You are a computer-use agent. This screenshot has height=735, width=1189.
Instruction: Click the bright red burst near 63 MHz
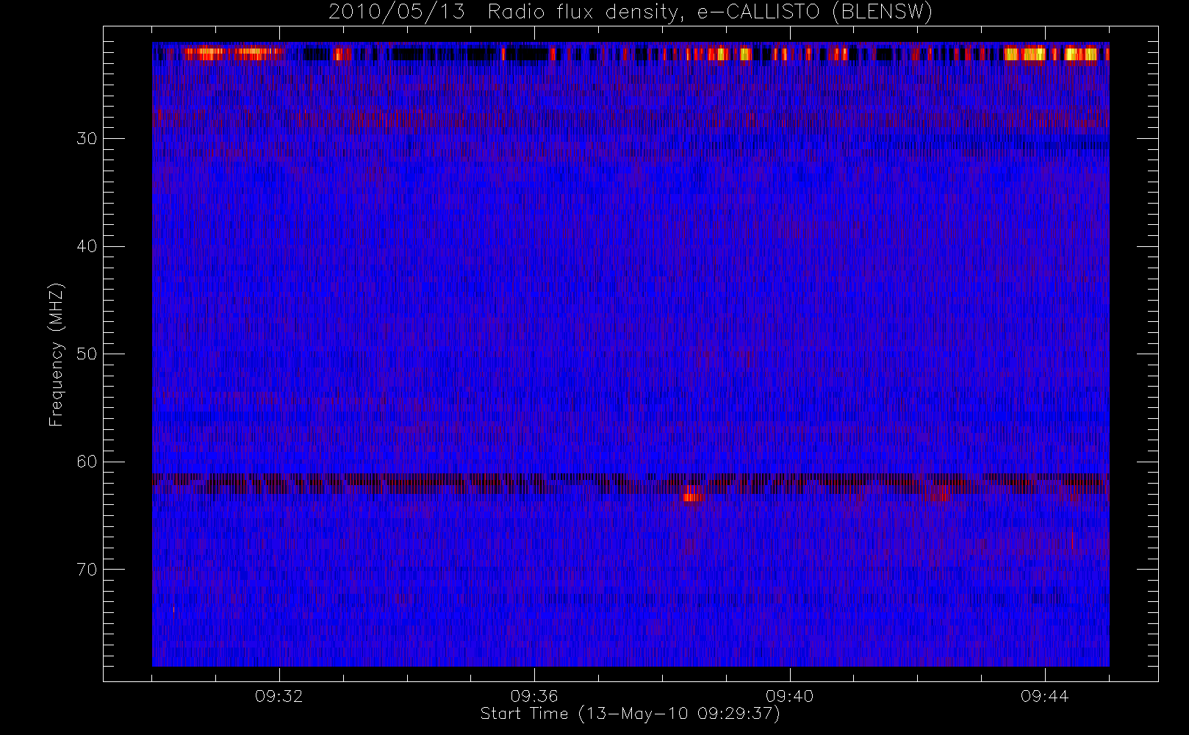coord(693,494)
